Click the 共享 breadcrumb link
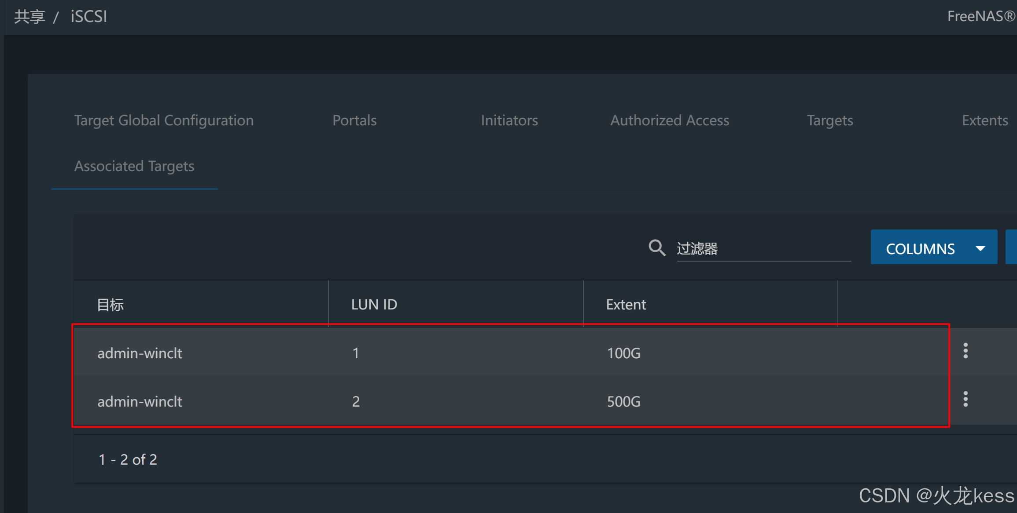 pos(29,17)
